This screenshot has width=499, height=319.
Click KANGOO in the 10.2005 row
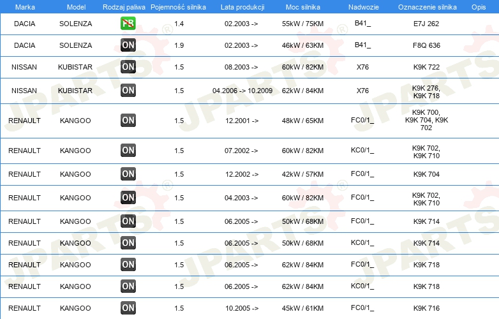pyautogui.click(x=75, y=308)
